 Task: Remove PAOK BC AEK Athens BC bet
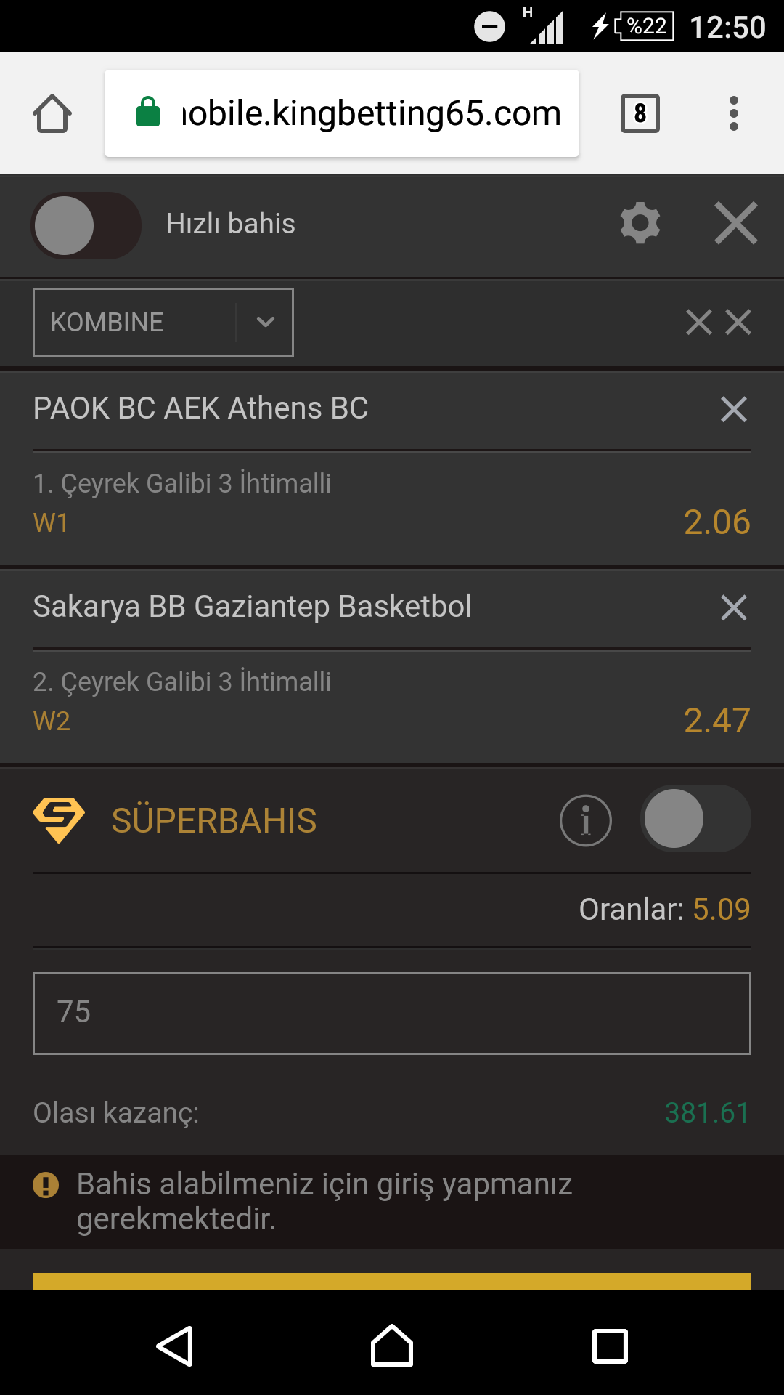pyautogui.click(x=734, y=409)
